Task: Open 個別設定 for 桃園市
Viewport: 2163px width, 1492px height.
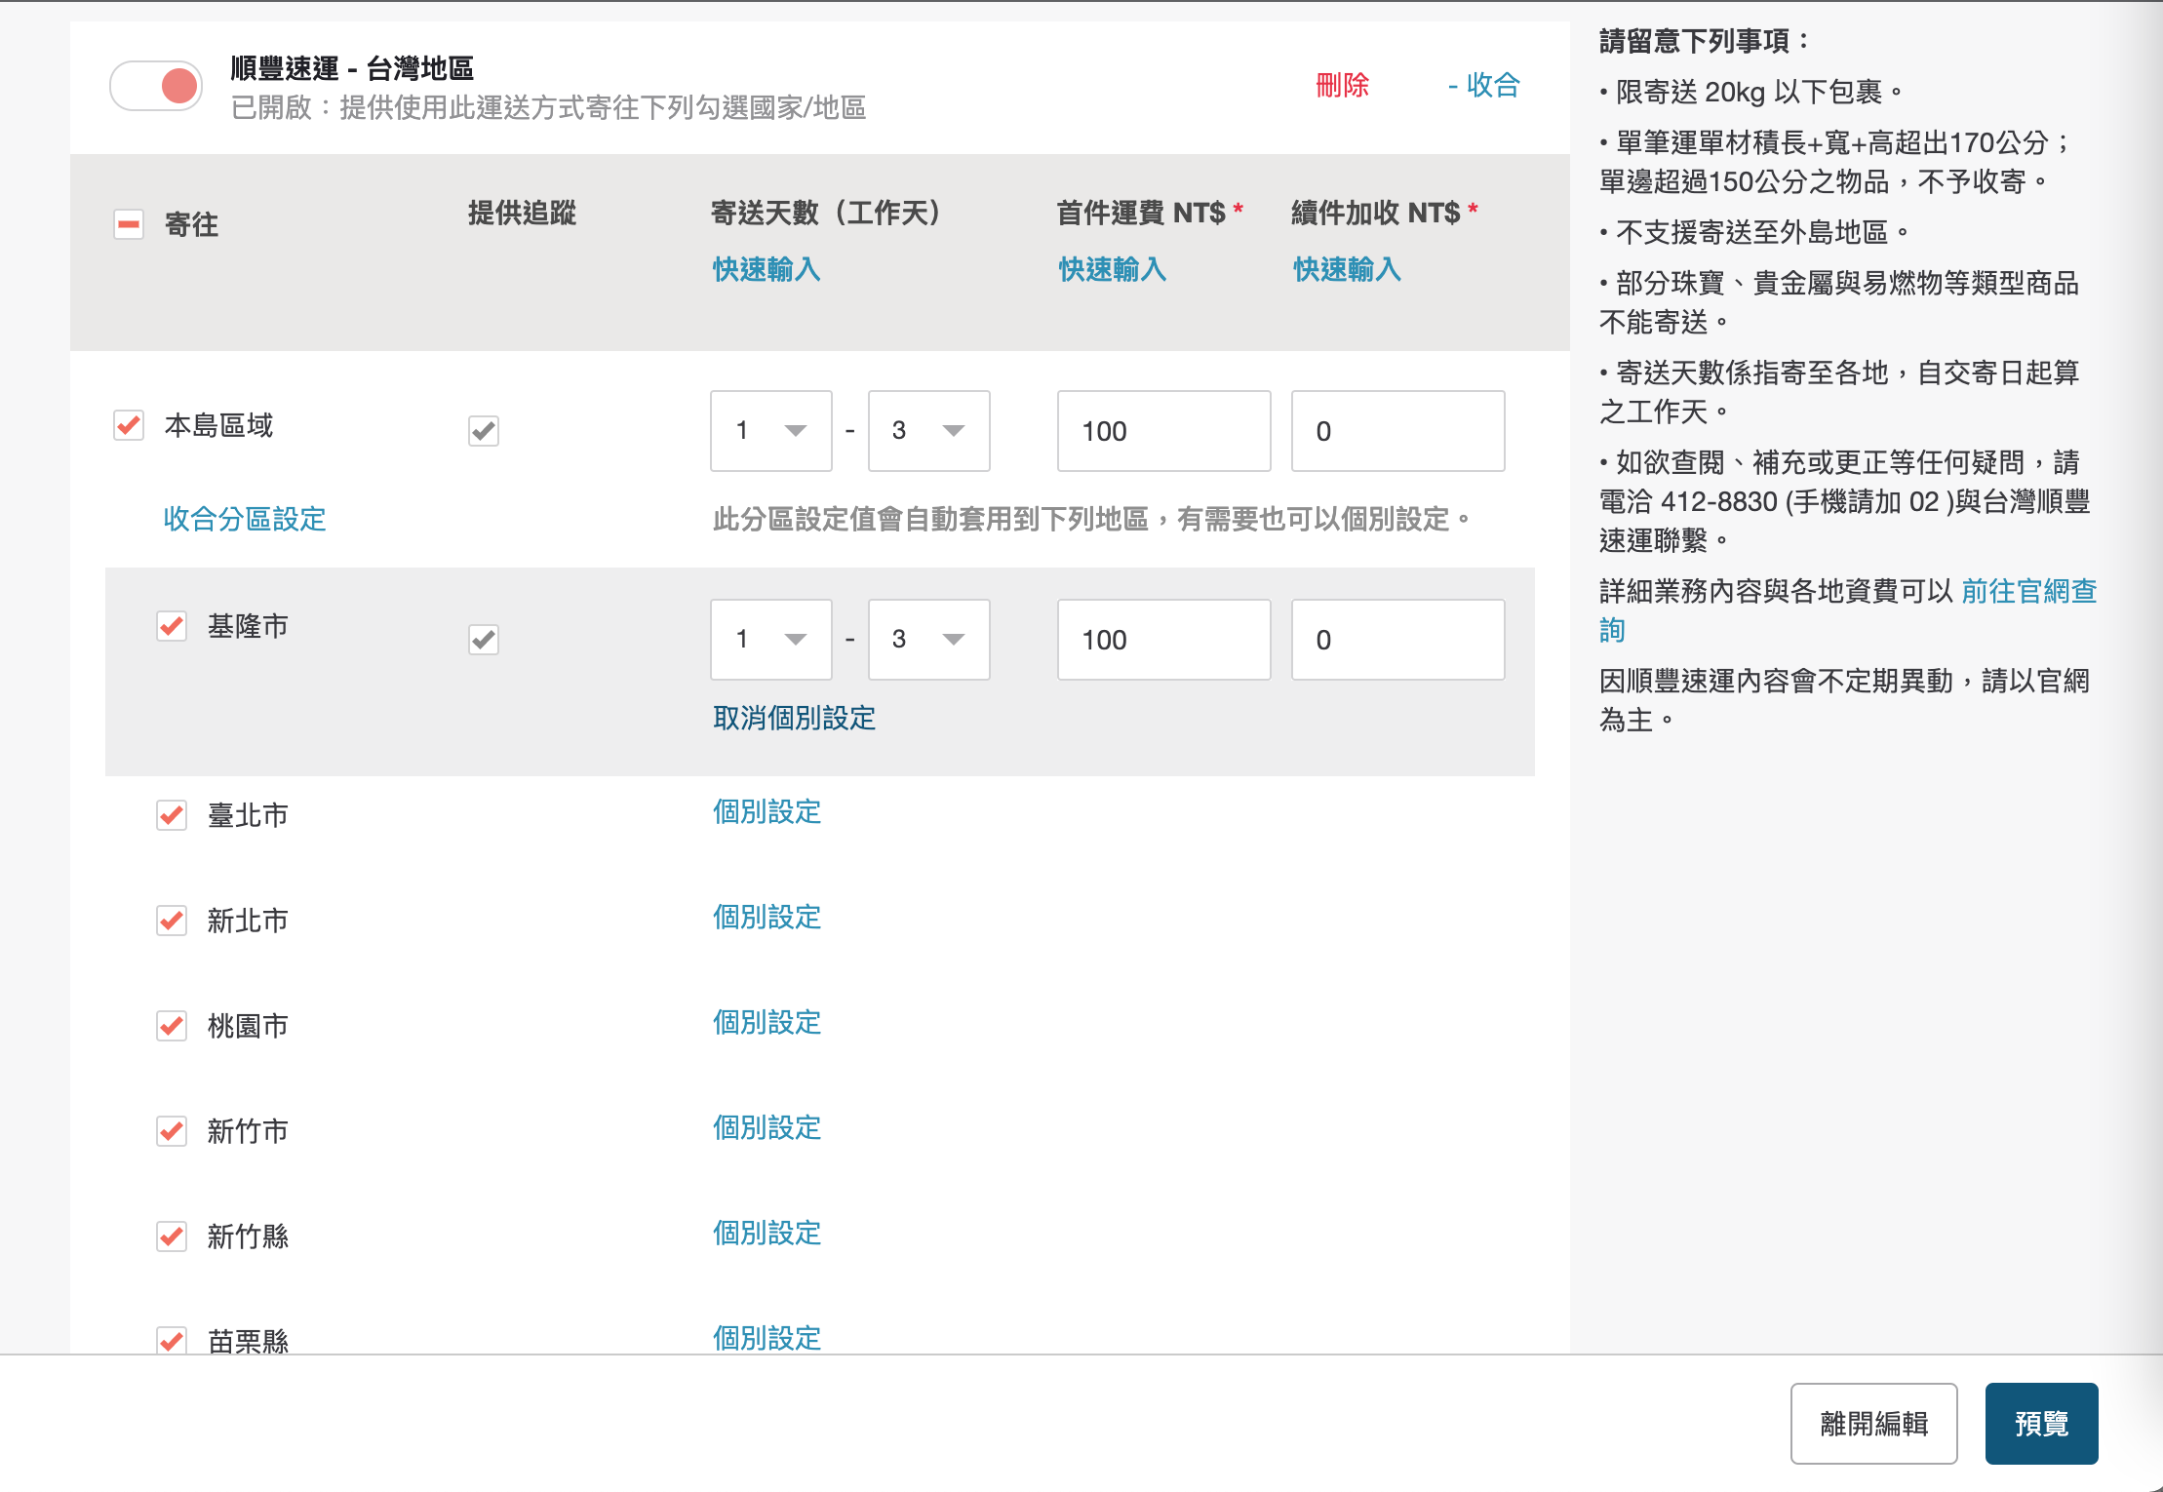Action: pyautogui.click(x=767, y=1023)
